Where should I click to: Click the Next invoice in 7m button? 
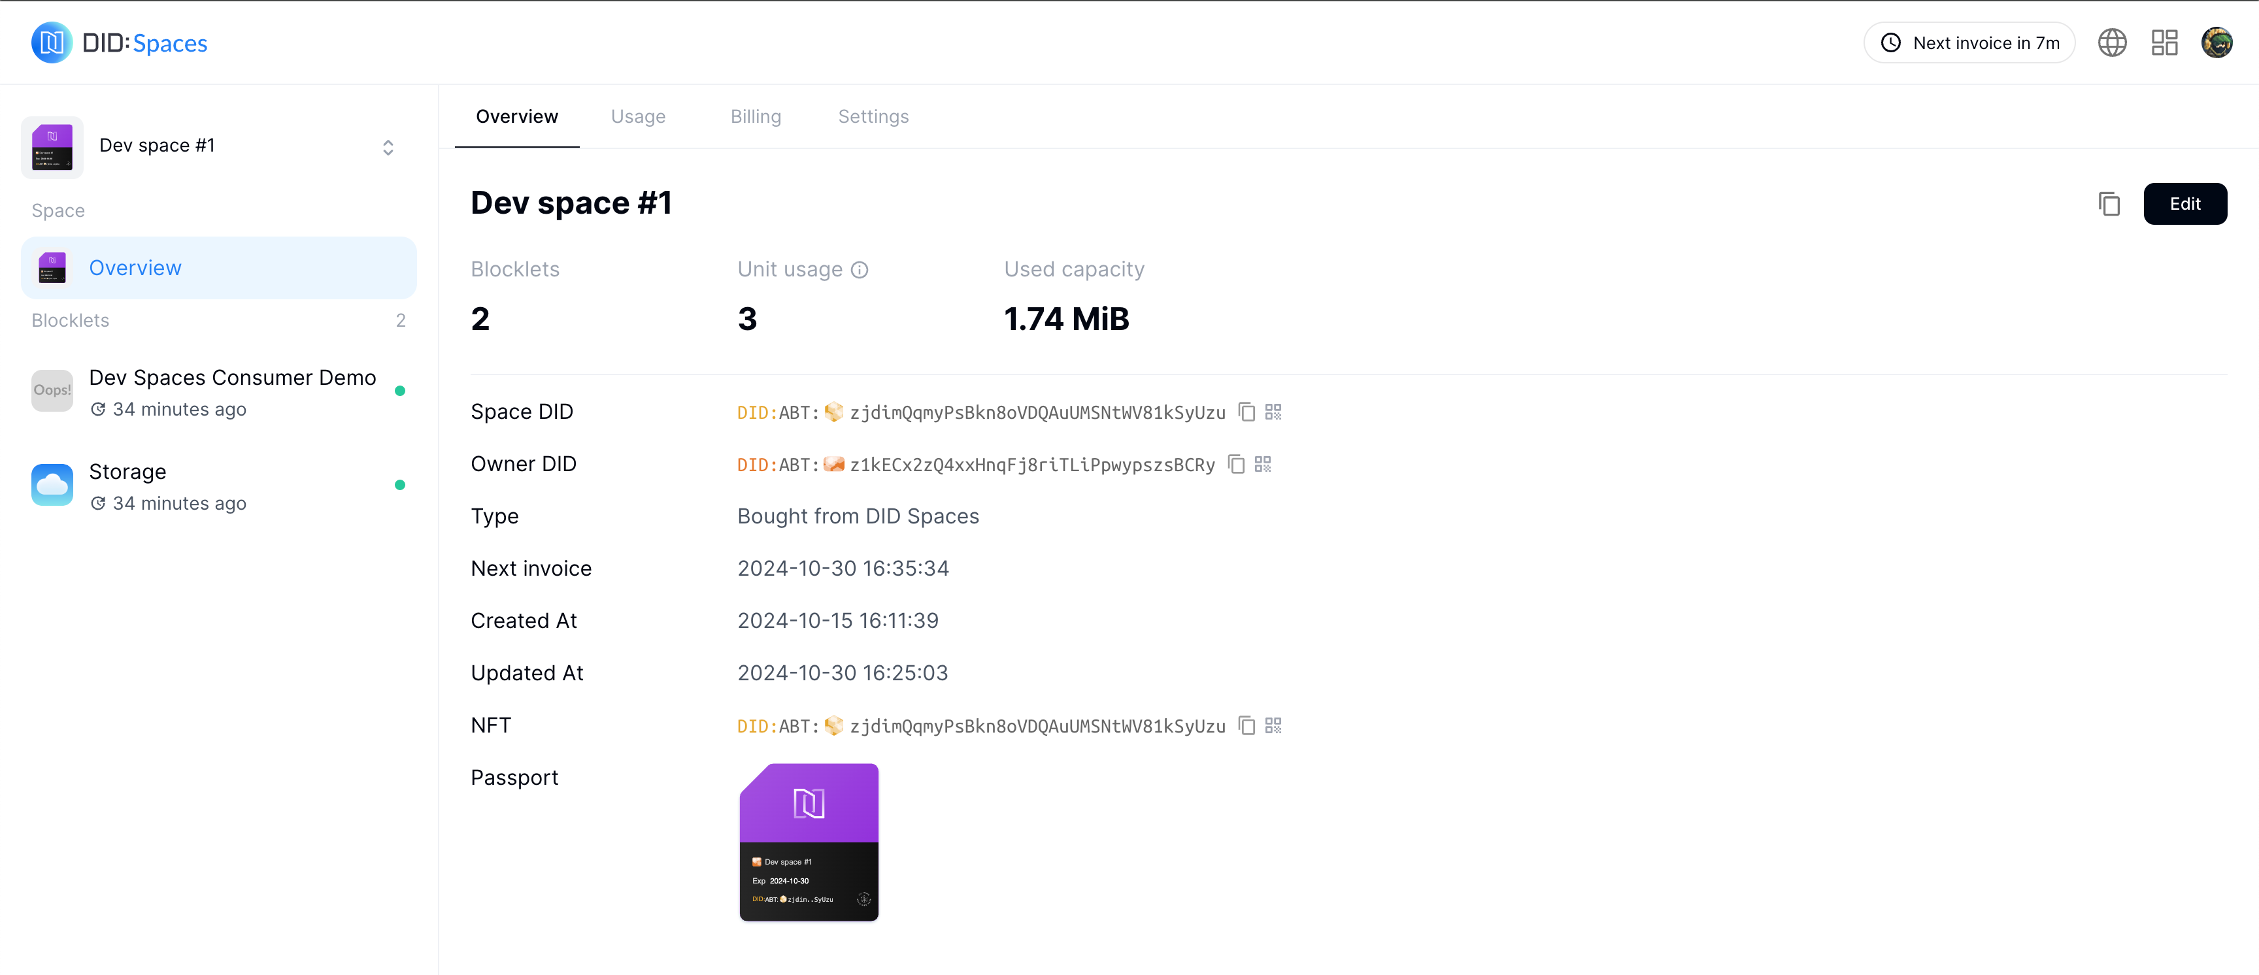point(1969,43)
